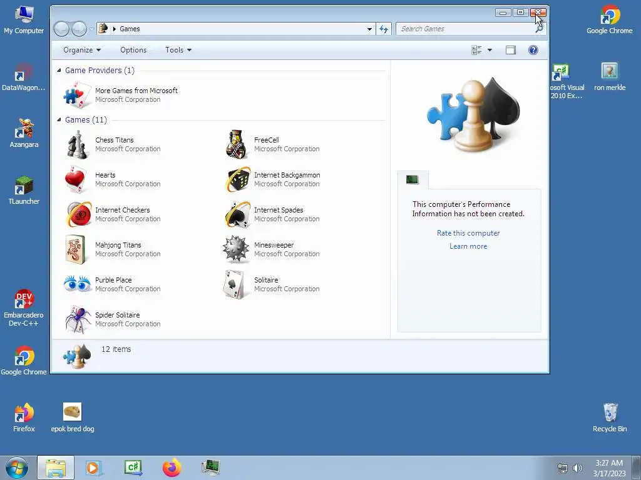Select the TLauncher desktop icon
The image size is (641, 480).
click(x=24, y=190)
